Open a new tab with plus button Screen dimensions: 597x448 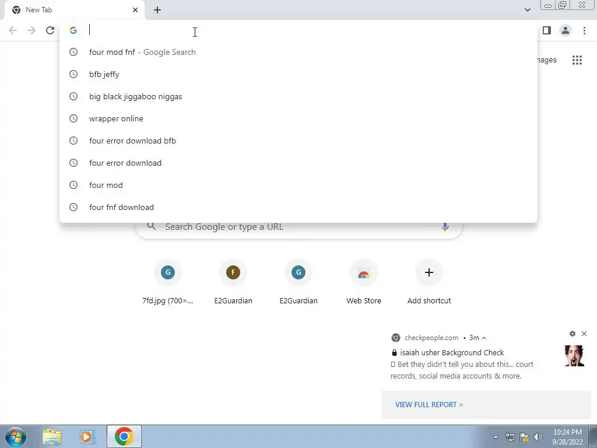[x=157, y=10]
